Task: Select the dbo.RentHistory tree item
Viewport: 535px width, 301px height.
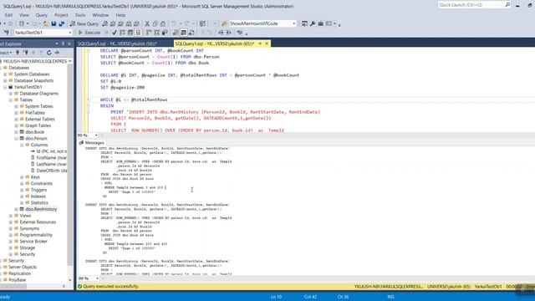Action: pyautogui.click(x=41, y=209)
